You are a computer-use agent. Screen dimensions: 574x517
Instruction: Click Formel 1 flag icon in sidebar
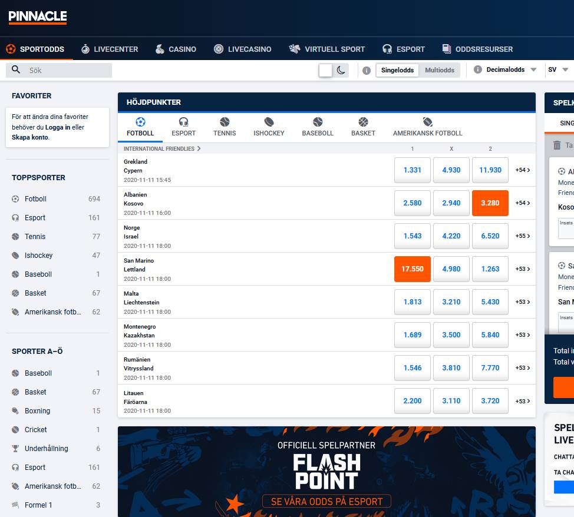[15, 505]
